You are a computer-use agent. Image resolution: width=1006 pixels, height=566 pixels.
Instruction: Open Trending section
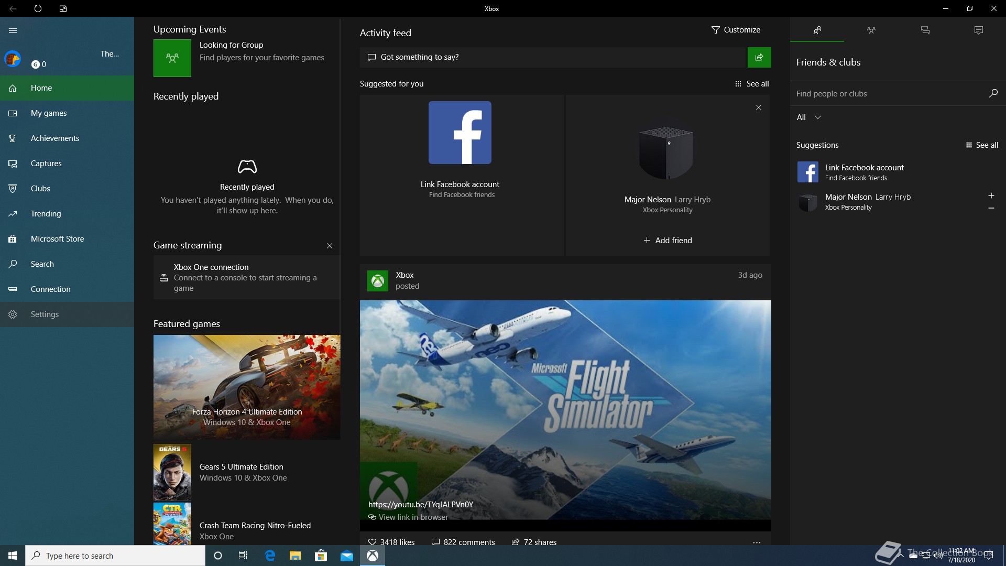coord(67,214)
